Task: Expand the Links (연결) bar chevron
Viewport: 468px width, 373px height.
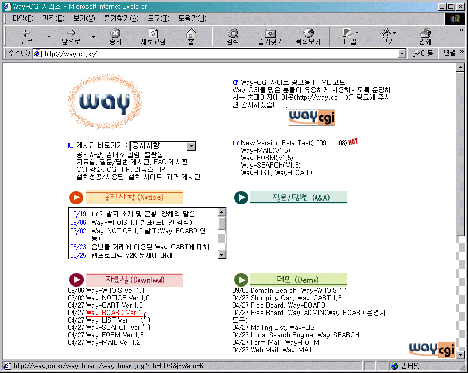Action: [462, 52]
